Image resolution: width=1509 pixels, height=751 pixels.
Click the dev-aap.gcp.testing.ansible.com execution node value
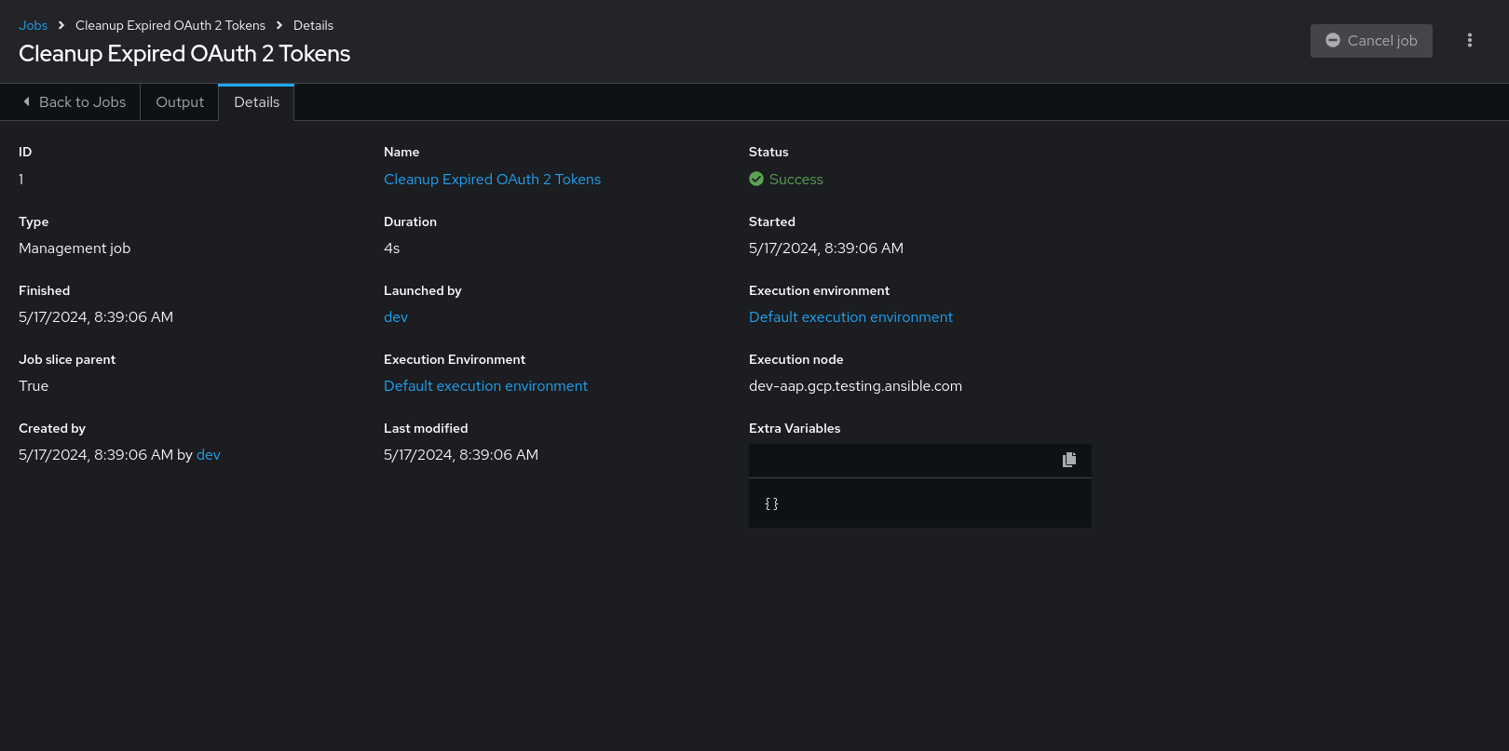(x=855, y=385)
